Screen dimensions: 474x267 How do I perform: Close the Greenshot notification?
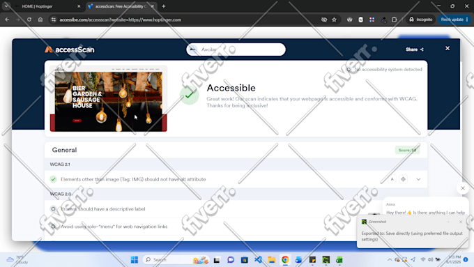461,222
